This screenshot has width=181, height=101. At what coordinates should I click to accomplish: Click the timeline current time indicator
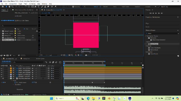tap(64, 63)
